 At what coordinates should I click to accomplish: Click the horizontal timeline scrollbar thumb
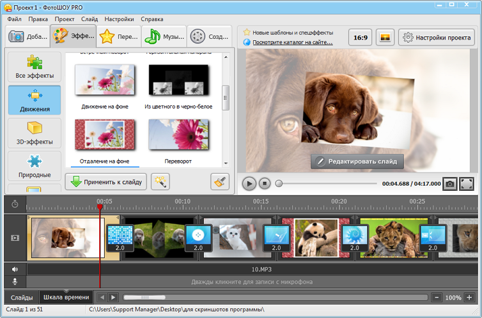click(x=144, y=297)
